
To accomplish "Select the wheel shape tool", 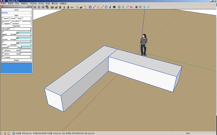I will click(x=77, y=7).
